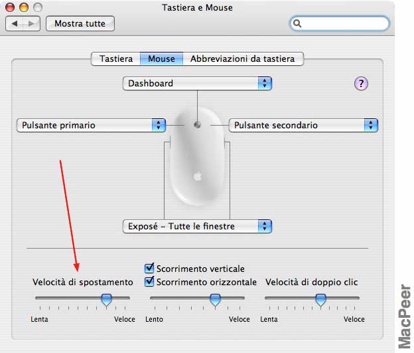Image resolution: width=414 pixels, height=353 pixels.
Task: Click the Velocità di spostamento slider knob
Action: [x=106, y=300]
